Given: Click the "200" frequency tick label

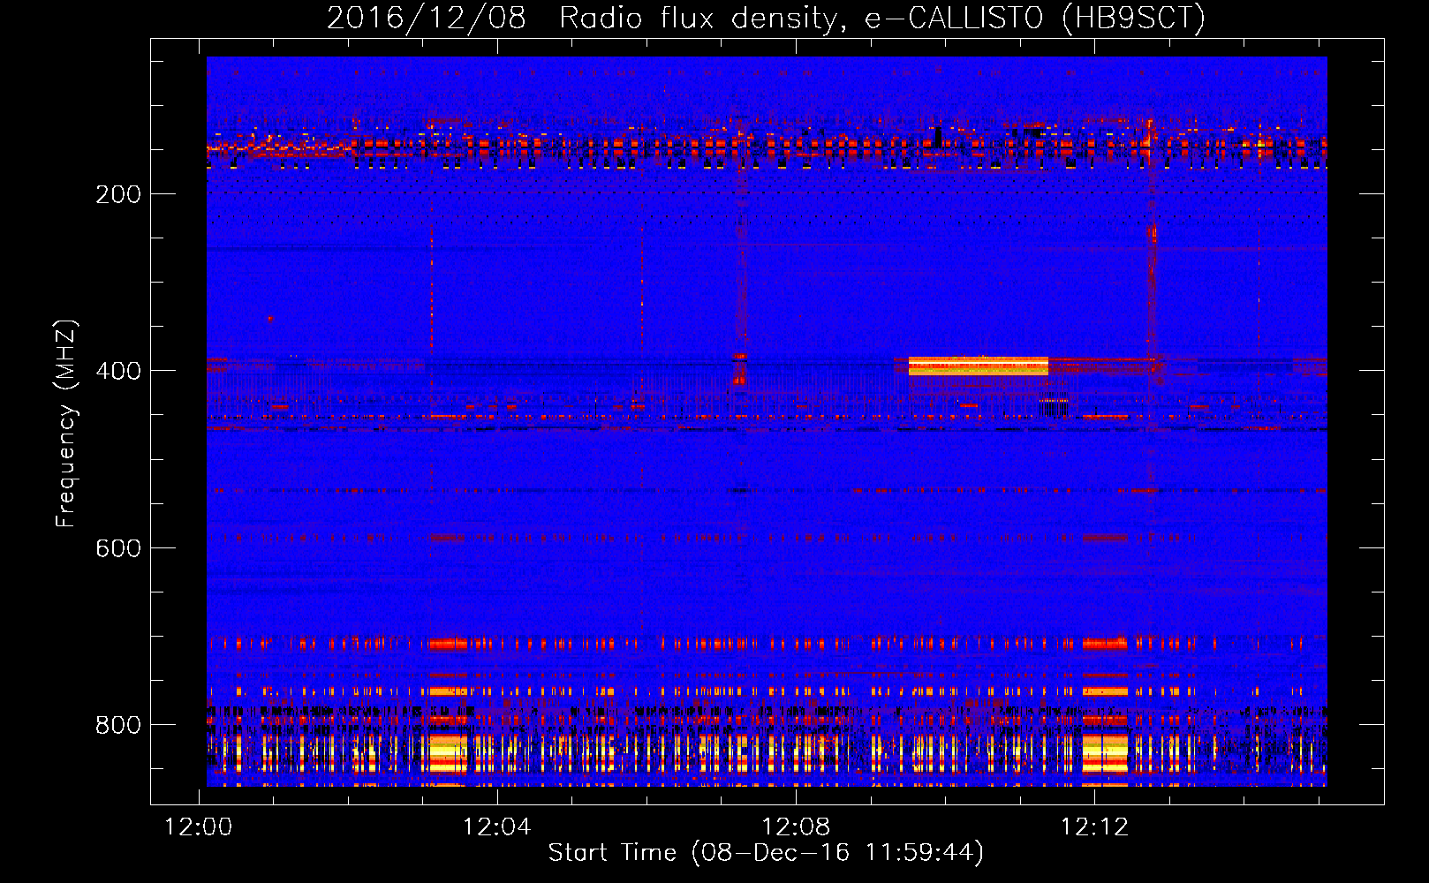Looking at the screenshot, I should point(117,194).
